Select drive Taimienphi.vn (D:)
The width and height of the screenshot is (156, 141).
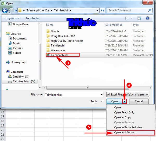pyautogui.click(x=20, y=81)
